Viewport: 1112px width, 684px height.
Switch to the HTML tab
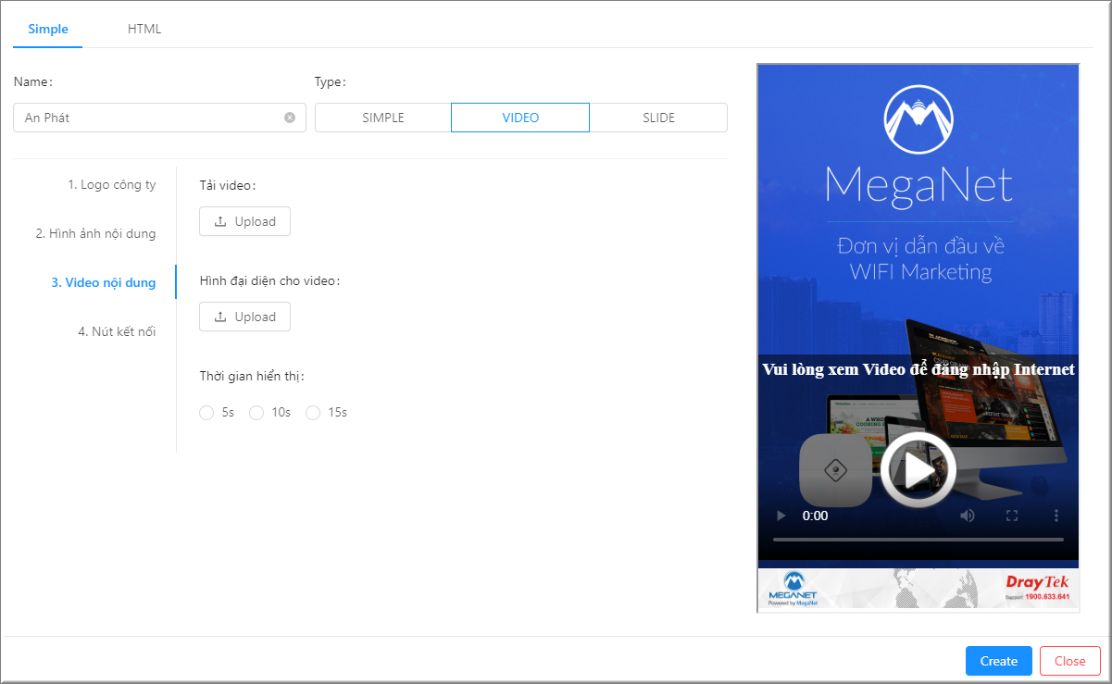(144, 29)
